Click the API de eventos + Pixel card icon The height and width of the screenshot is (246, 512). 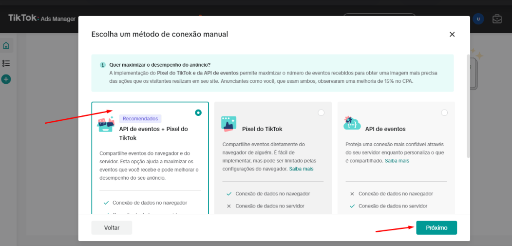click(x=106, y=124)
